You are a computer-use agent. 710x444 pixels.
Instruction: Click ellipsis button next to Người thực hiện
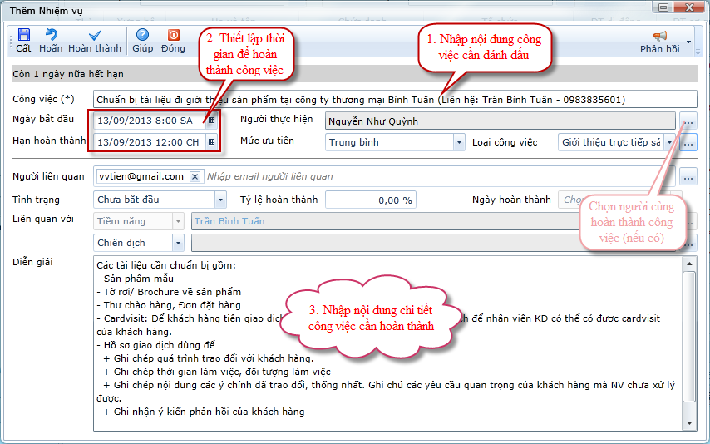click(x=688, y=121)
